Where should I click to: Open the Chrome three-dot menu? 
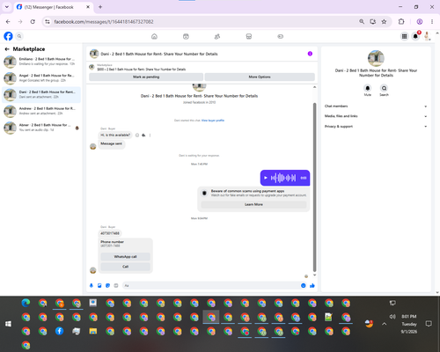[x=432, y=22]
